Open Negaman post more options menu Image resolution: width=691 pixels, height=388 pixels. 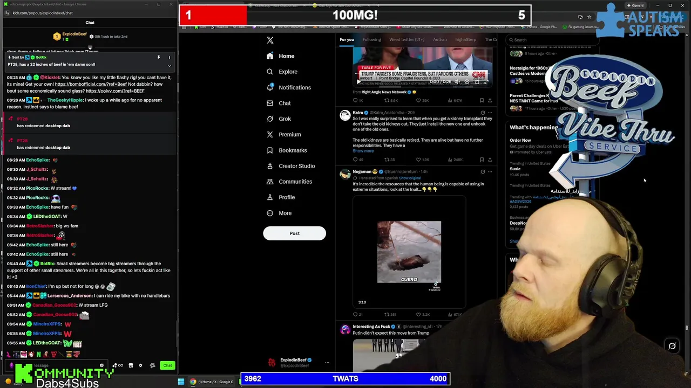[x=490, y=172]
